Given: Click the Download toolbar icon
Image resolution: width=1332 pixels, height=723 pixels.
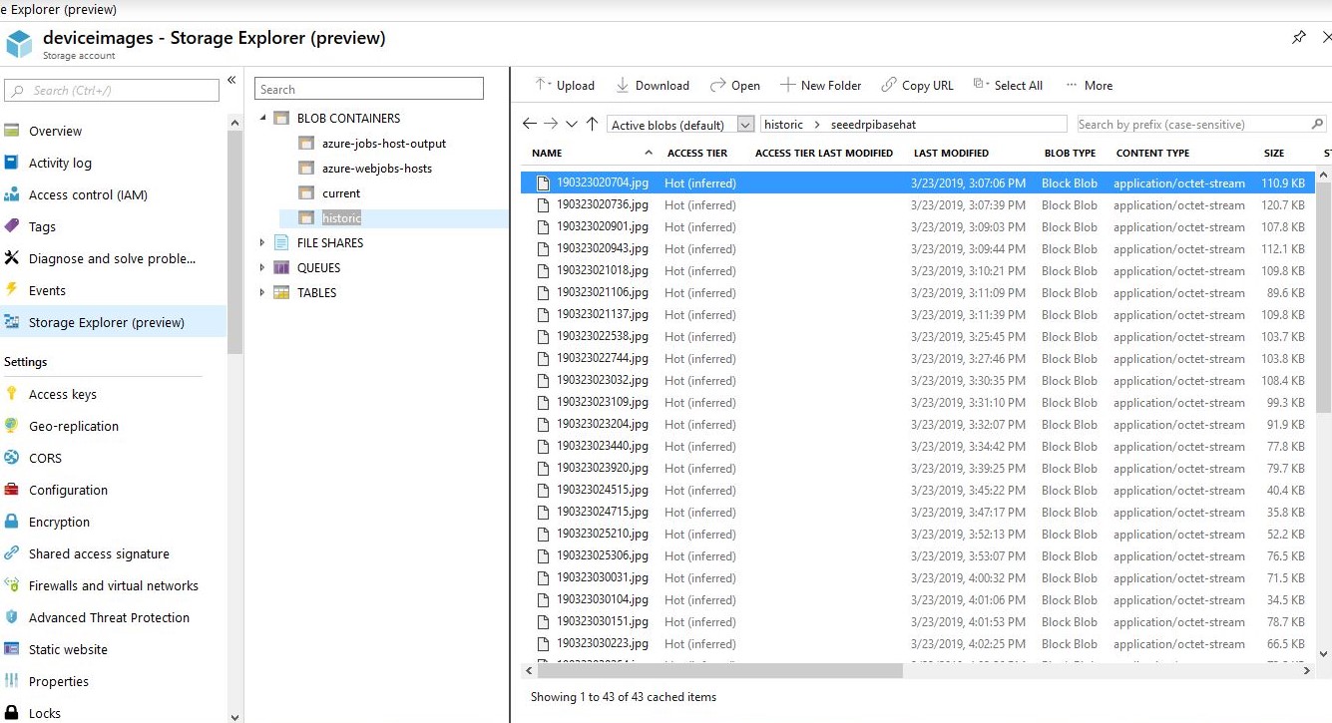Looking at the screenshot, I should tap(623, 85).
